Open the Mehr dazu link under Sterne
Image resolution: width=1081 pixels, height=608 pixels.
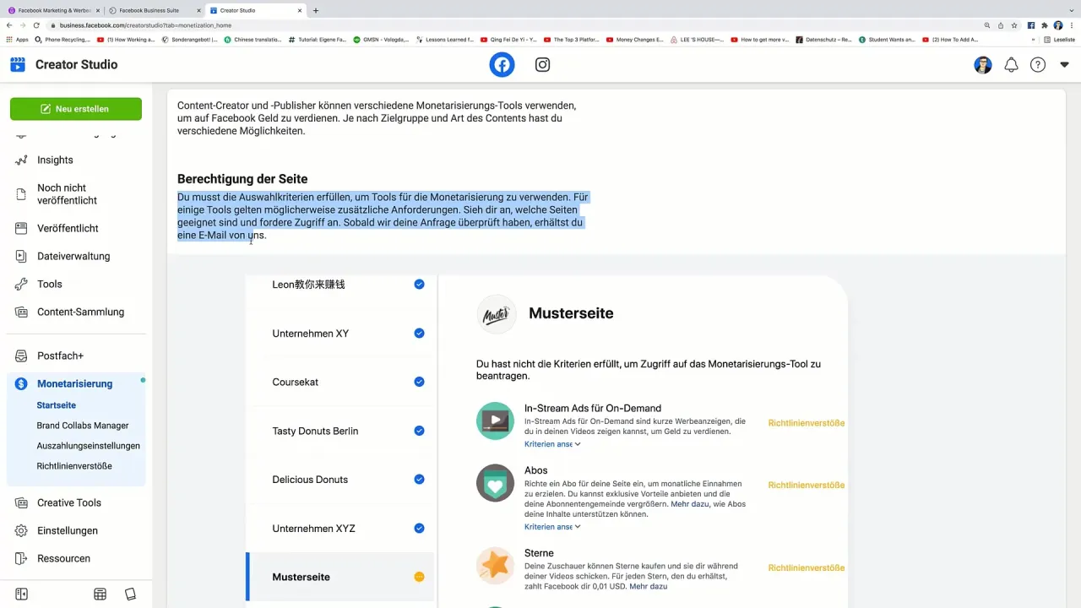tap(648, 586)
